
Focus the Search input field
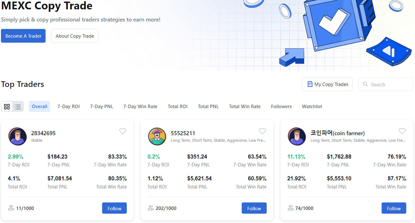(x=386, y=84)
